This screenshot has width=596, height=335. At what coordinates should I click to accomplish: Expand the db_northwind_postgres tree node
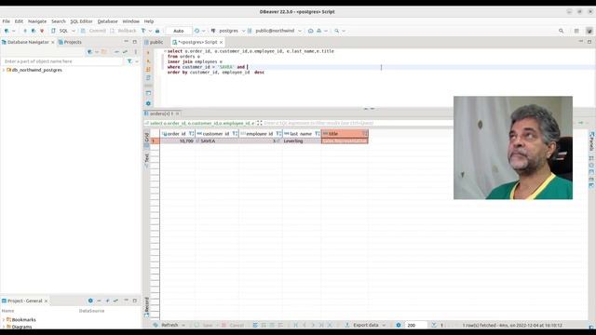(x=4, y=71)
